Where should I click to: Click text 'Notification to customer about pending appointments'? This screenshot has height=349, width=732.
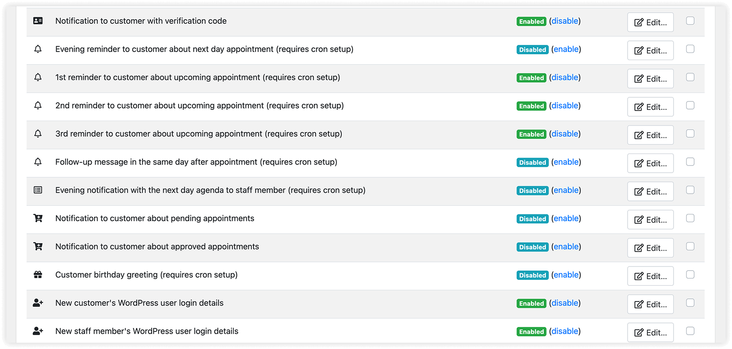(155, 218)
